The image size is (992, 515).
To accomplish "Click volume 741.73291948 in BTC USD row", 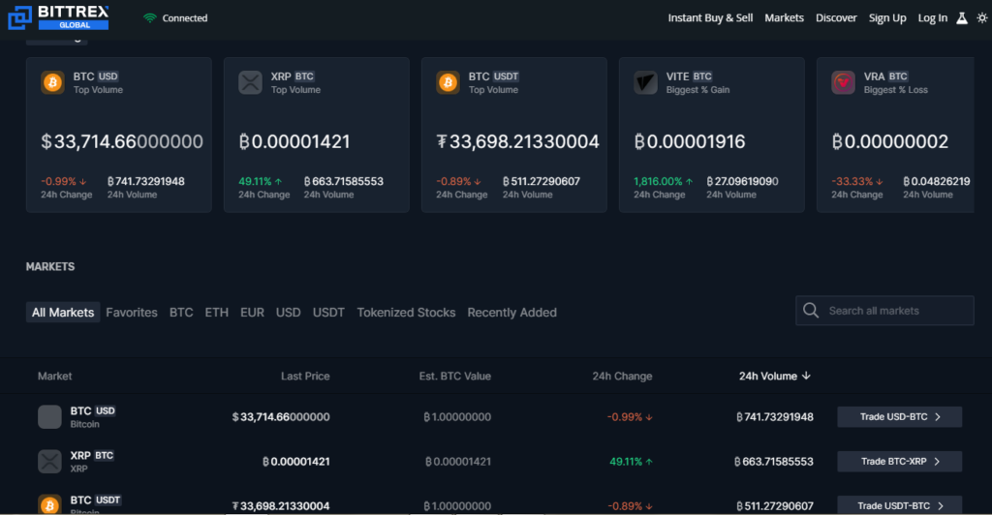I will pos(775,417).
